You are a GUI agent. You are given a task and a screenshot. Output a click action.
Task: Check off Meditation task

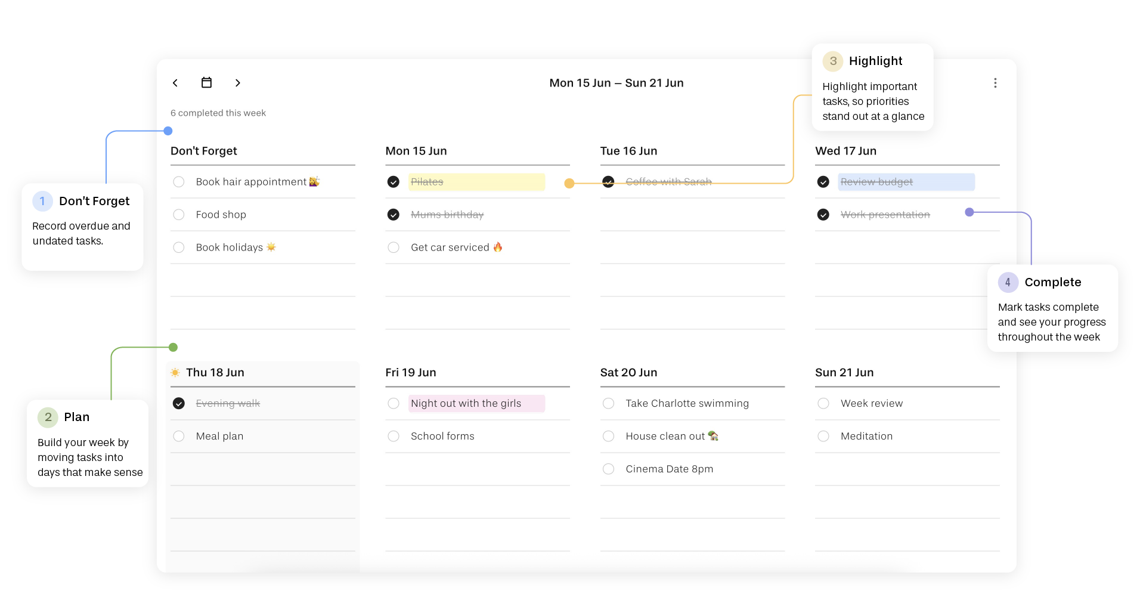click(x=823, y=437)
